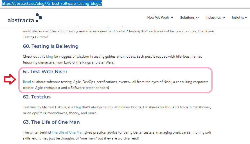Click the heading '63. The Life of One Man'
The height and width of the screenshot is (144, 250).
51,122
